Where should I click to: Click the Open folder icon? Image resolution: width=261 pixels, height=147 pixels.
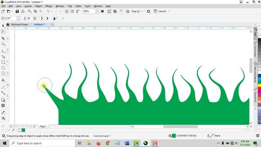point(8,11)
